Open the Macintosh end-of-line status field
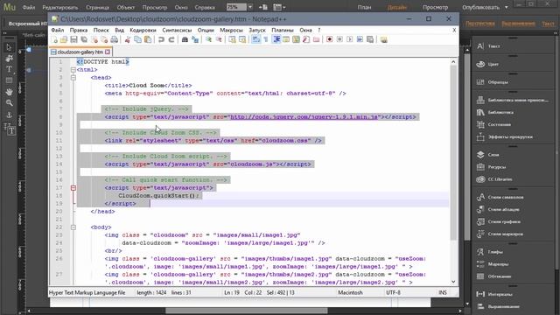This screenshot has width=560, height=315. [x=350, y=292]
